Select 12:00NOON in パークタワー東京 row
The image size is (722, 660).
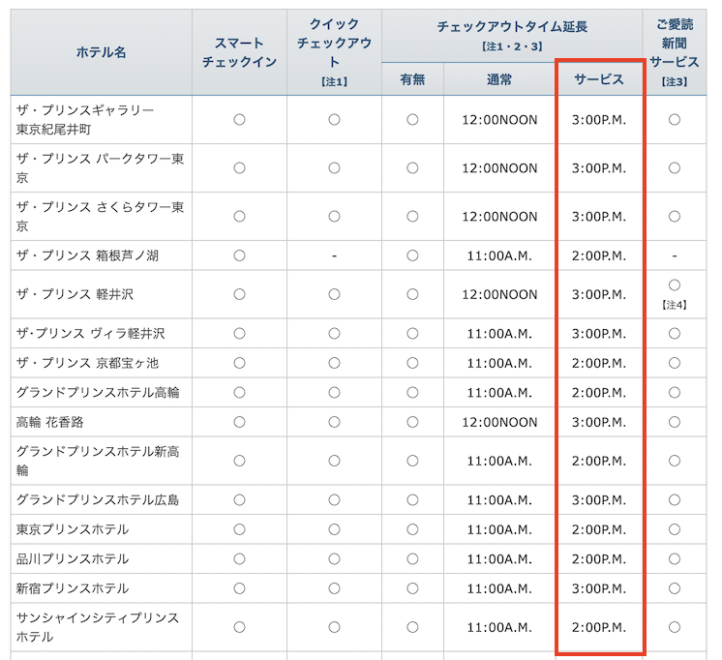[499, 168]
